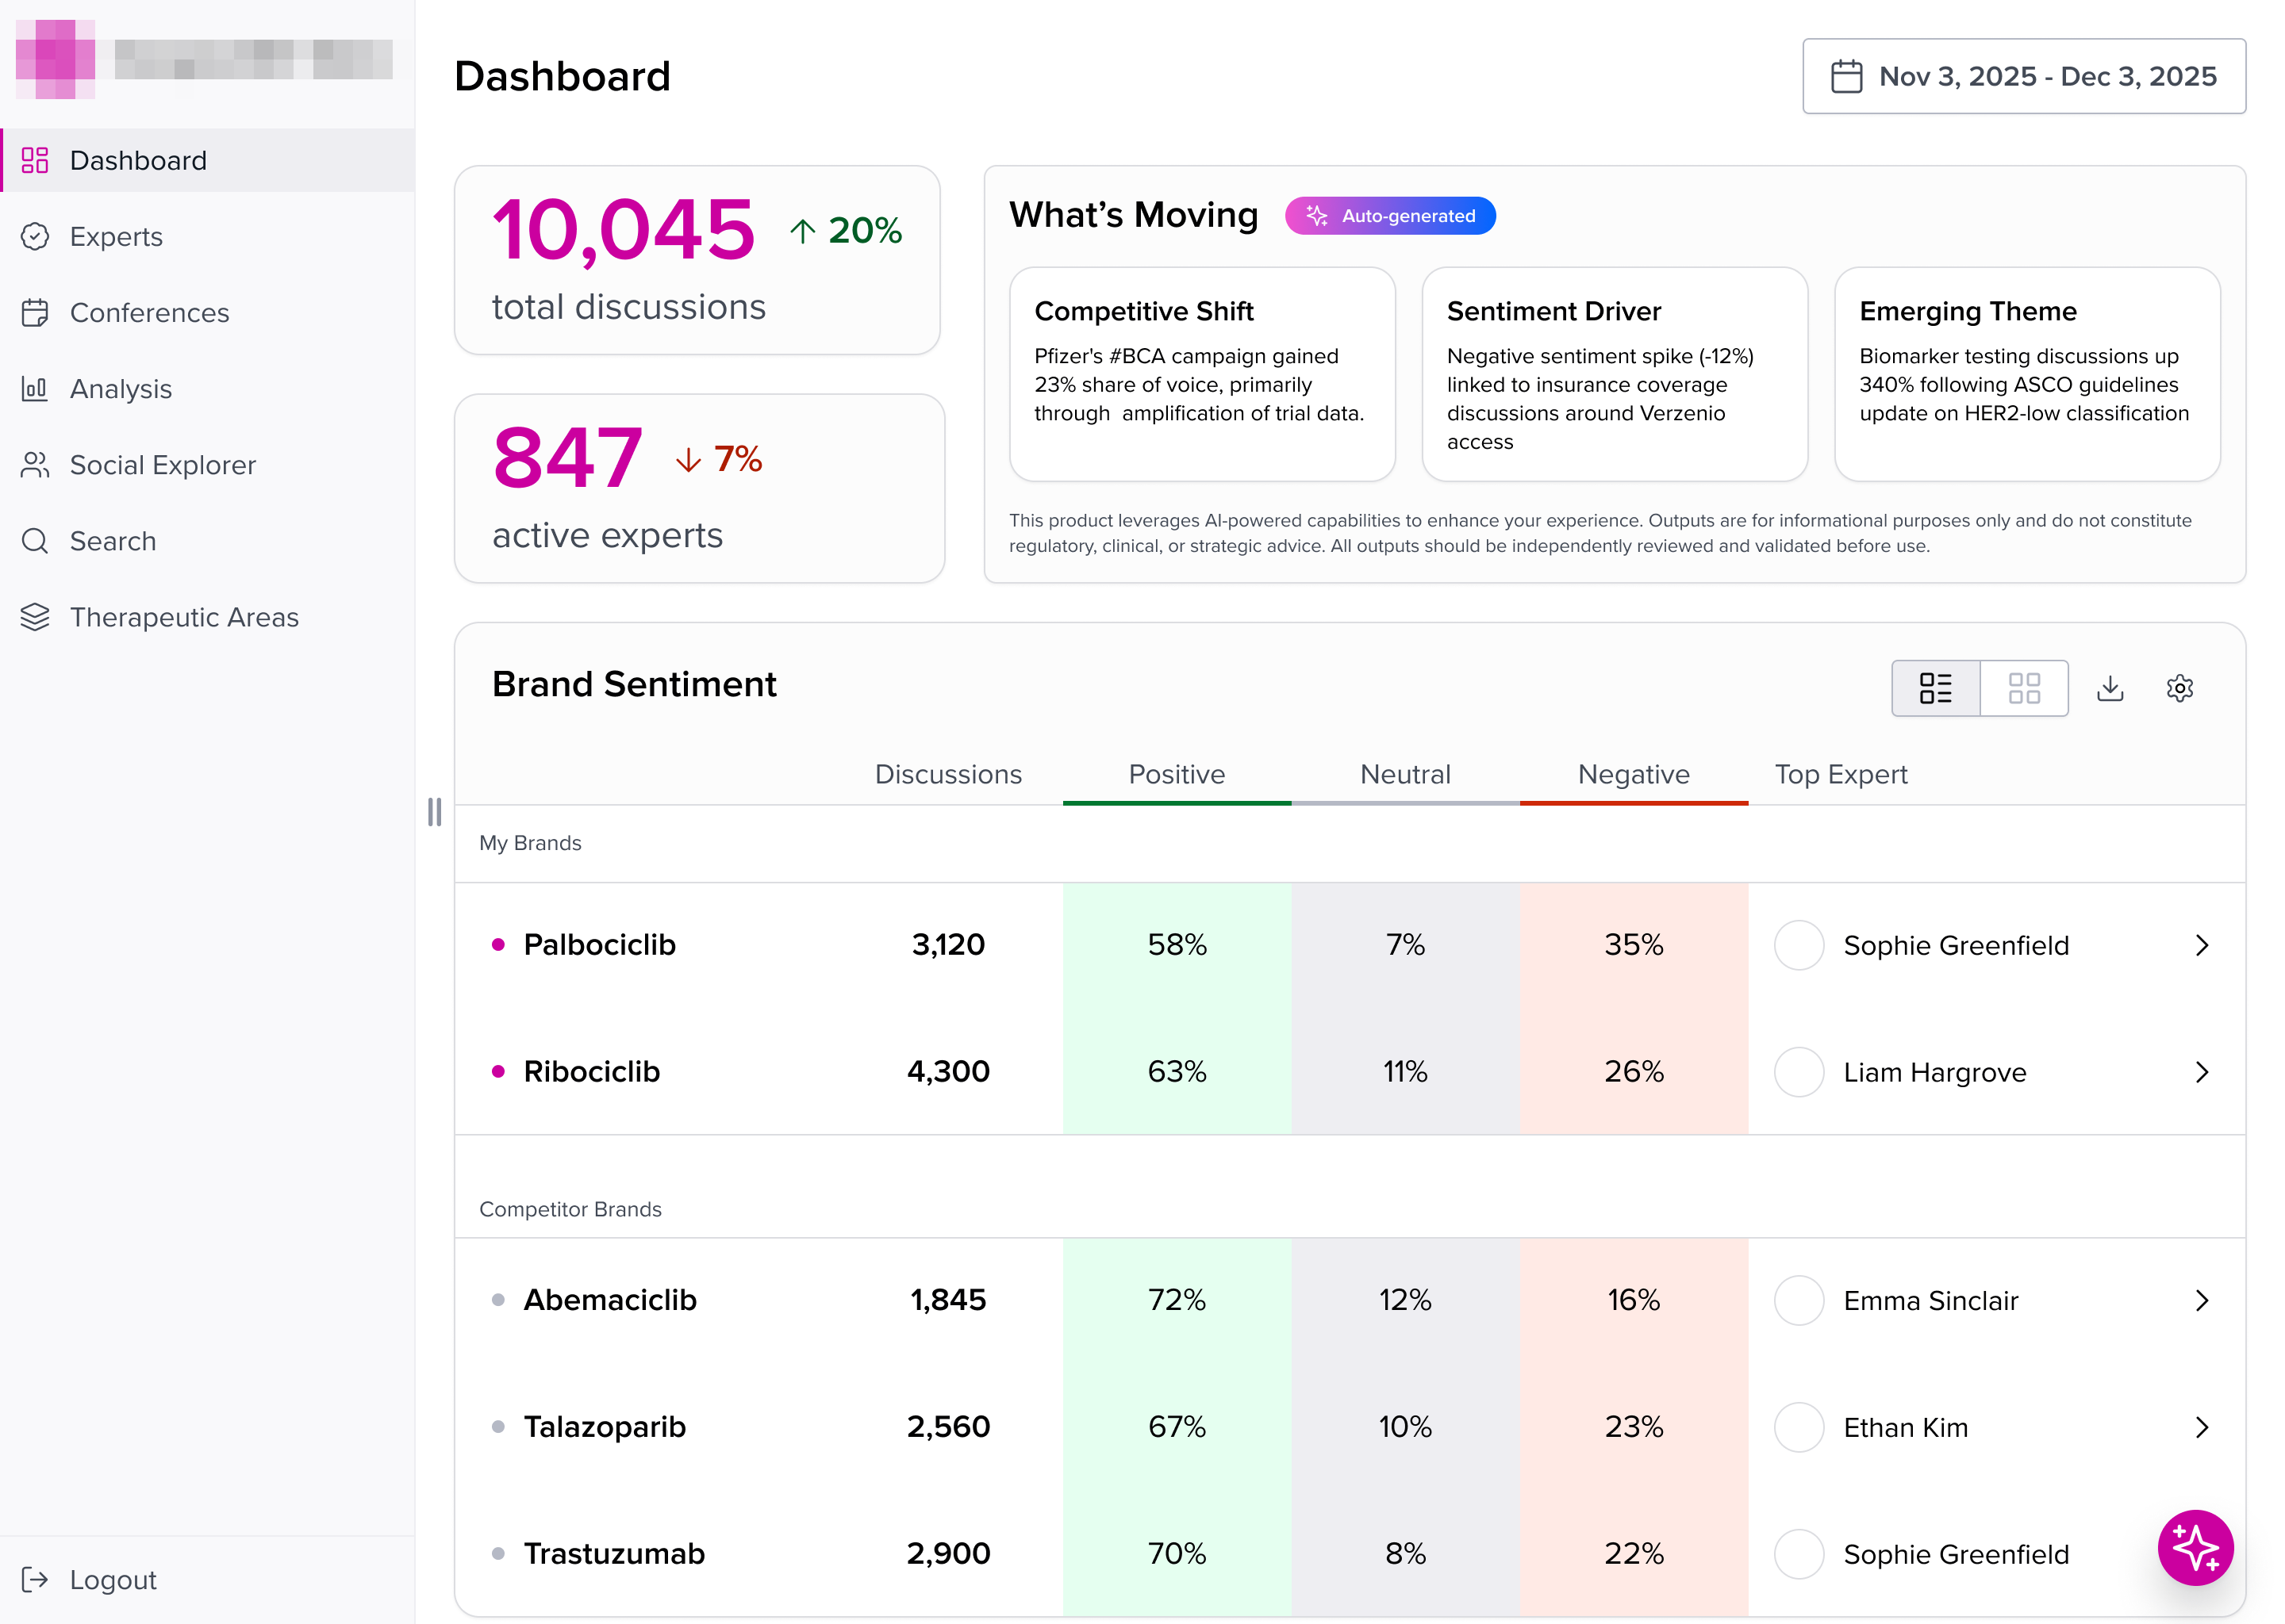The width and height of the screenshot is (2285, 1624).
Task: Open the Competitive Shift card
Action: (x=1201, y=374)
